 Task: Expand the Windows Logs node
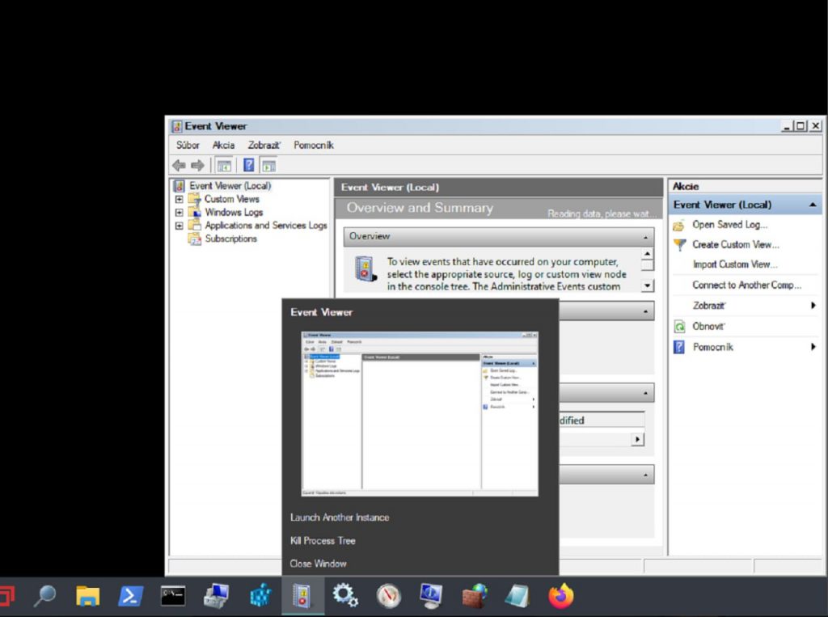coord(179,213)
